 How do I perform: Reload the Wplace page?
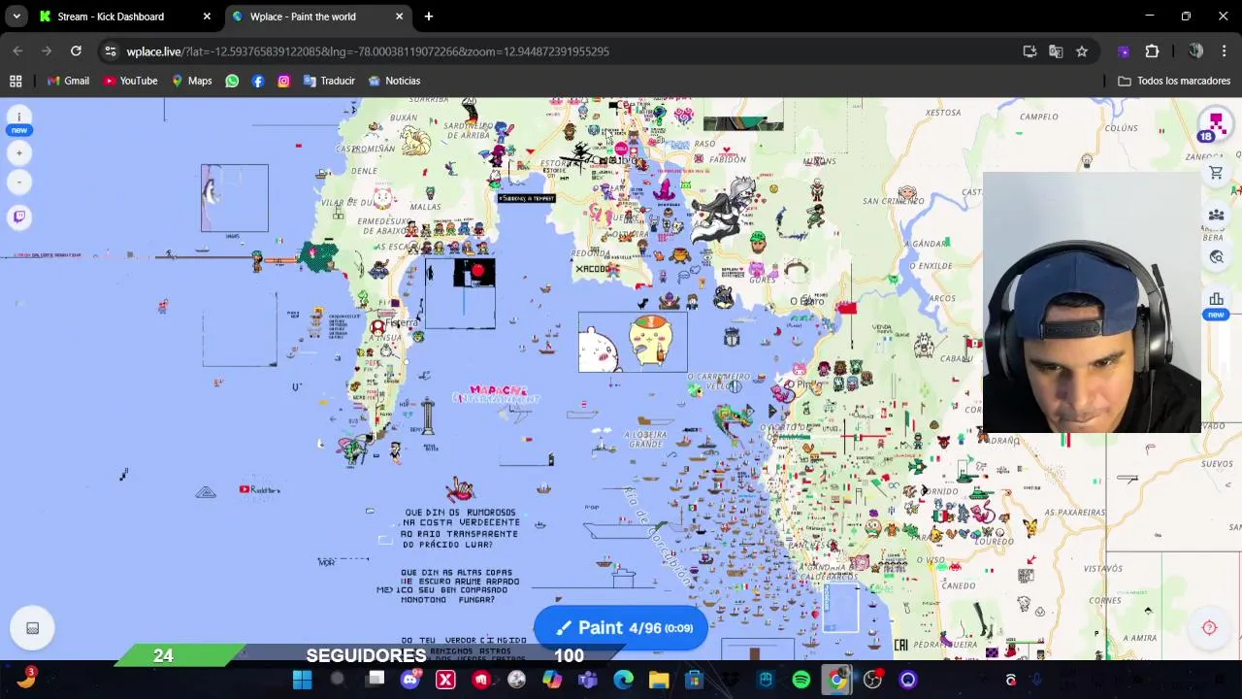tap(76, 50)
